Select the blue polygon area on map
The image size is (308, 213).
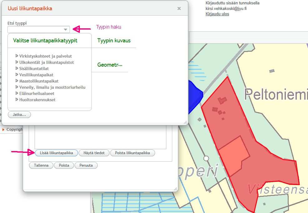195,96
